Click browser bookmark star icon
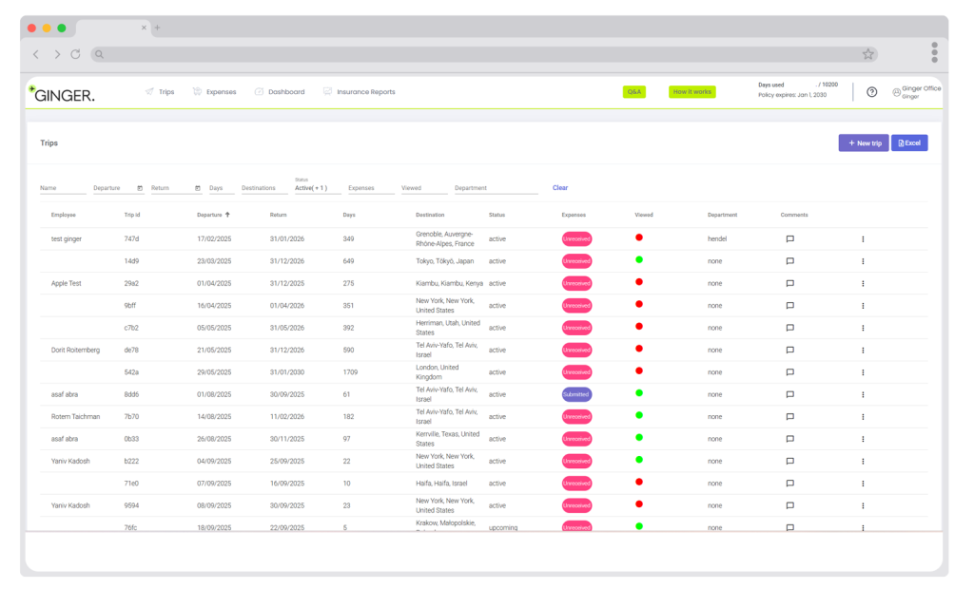This screenshot has width=974, height=589. (x=867, y=54)
